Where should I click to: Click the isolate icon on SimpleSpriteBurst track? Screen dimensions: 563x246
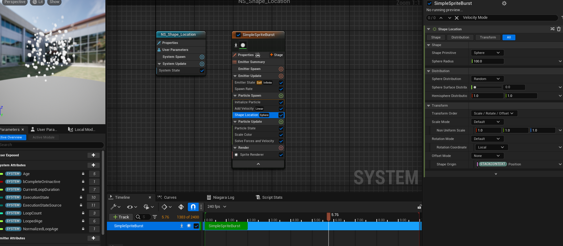click(x=182, y=226)
